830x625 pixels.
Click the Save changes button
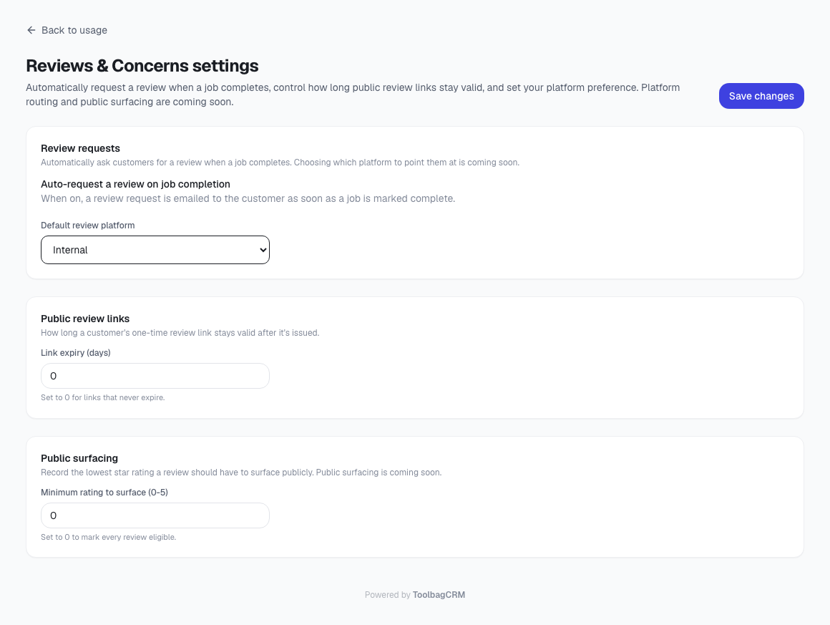[761, 96]
